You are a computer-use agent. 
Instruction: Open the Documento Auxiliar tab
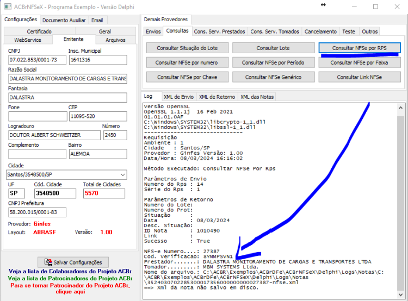point(64,20)
